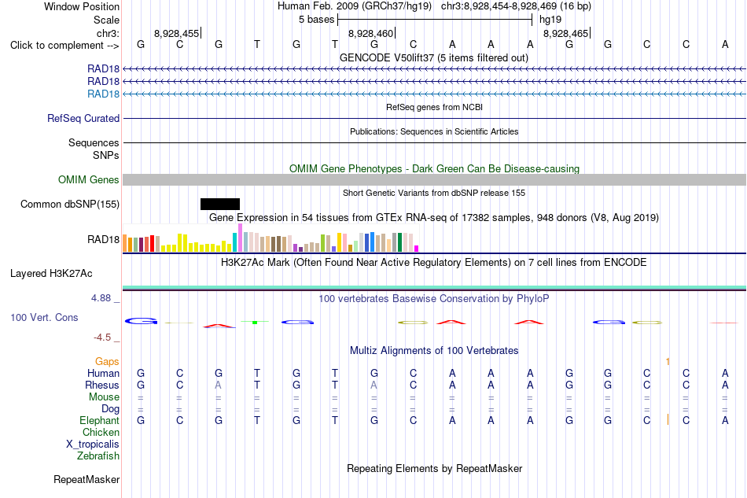The width and height of the screenshot is (747, 498).
Task: Click the 8,928,455 coordinate label
Action: tap(177, 33)
